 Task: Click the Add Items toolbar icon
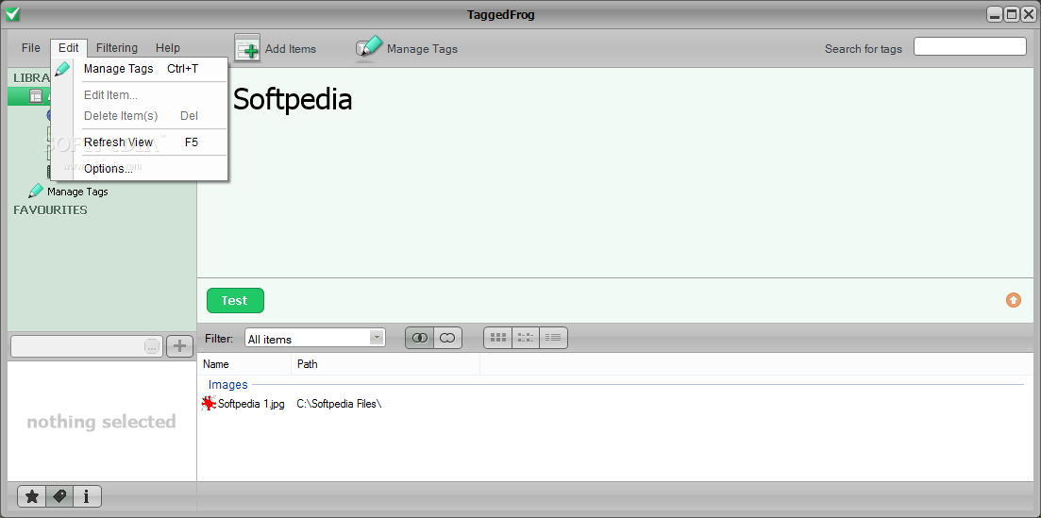247,48
